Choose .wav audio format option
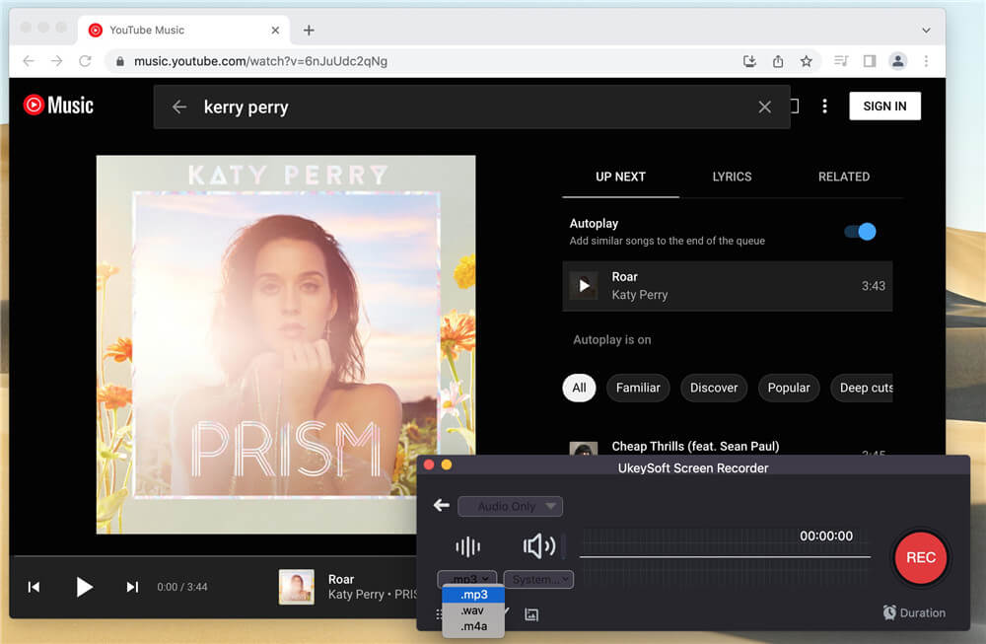Screen dimensions: 986x644 point(473,610)
